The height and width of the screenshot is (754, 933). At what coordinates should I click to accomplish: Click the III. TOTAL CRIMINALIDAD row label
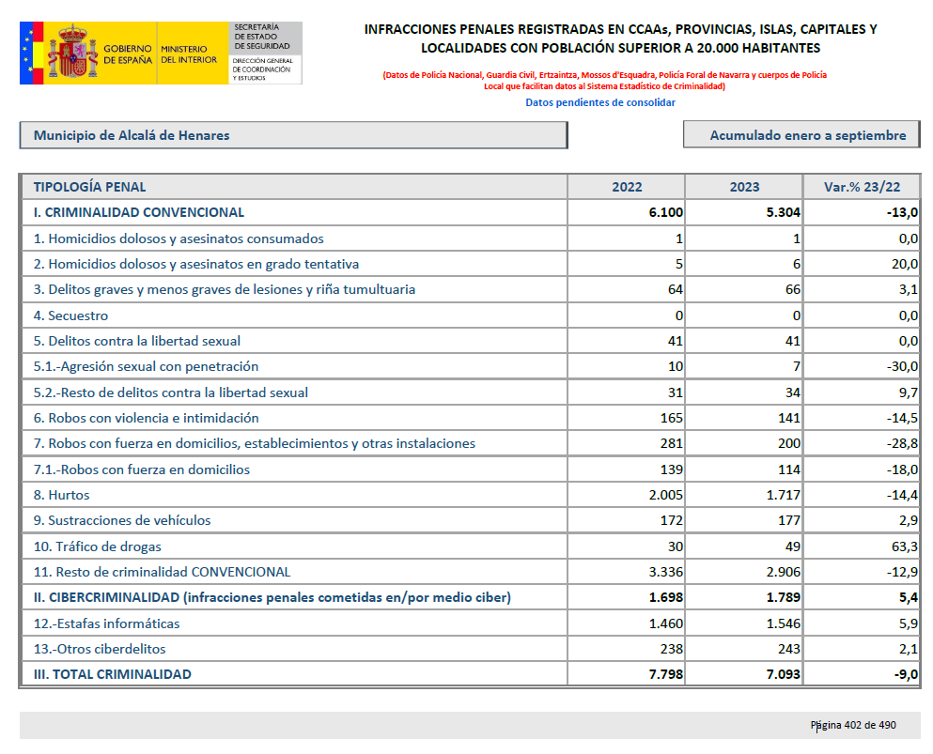[x=112, y=674]
